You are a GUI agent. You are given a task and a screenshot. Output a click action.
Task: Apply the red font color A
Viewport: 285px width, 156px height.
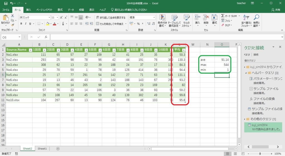[54, 24]
